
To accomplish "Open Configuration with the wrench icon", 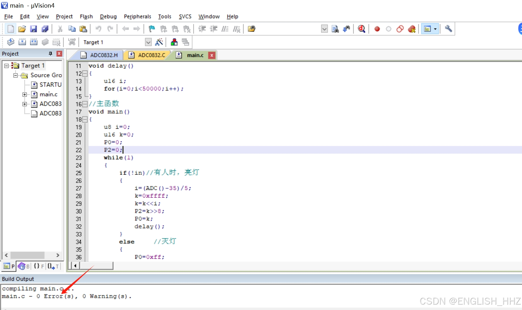I will (x=448, y=29).
